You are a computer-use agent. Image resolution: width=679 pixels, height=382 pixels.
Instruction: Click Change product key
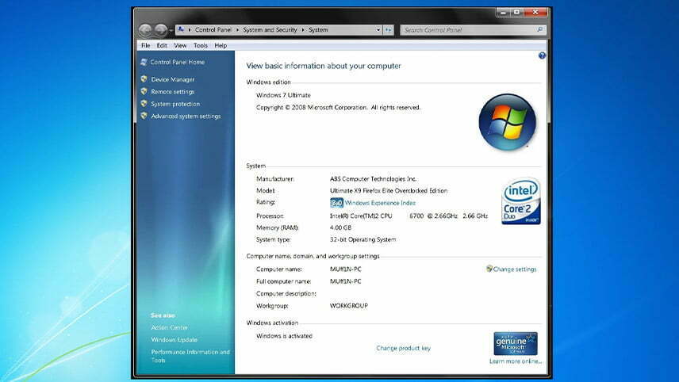(x=403, y=348)
